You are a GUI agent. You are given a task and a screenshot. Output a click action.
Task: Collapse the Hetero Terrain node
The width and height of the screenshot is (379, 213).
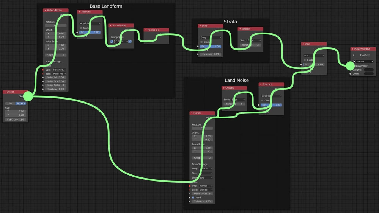(x=45, y=10)
